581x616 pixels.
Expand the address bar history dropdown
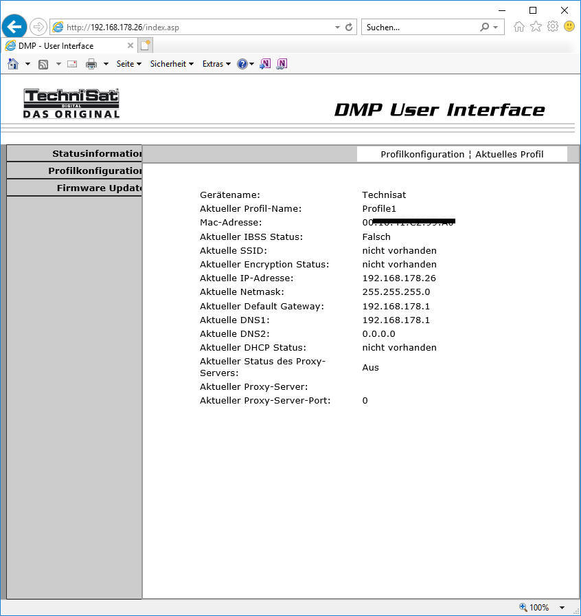click(337, 27)
